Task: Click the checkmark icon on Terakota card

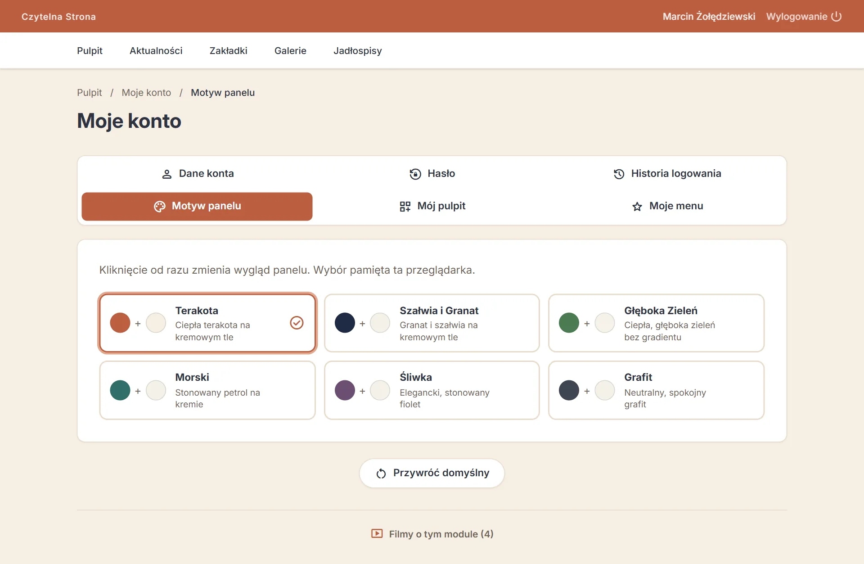Action: [x=297, y=323]
